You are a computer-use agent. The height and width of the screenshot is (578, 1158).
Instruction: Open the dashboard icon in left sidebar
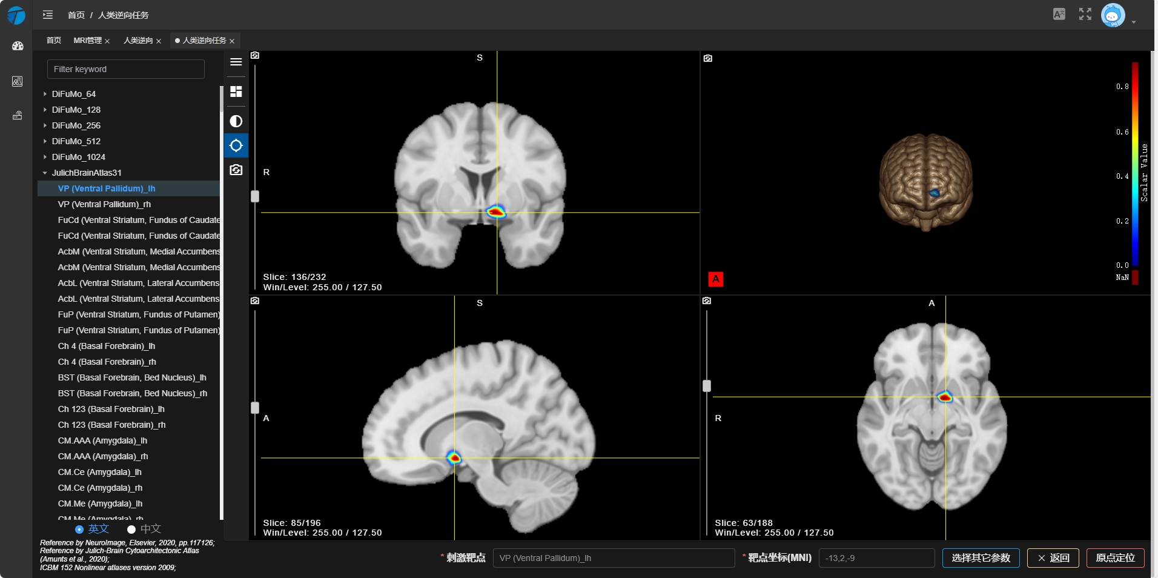(18, 46)
